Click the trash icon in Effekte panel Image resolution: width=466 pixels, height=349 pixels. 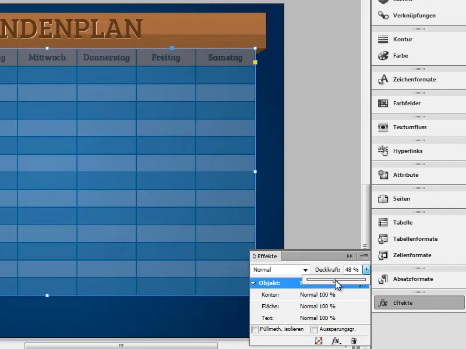[x=354, y=341]
